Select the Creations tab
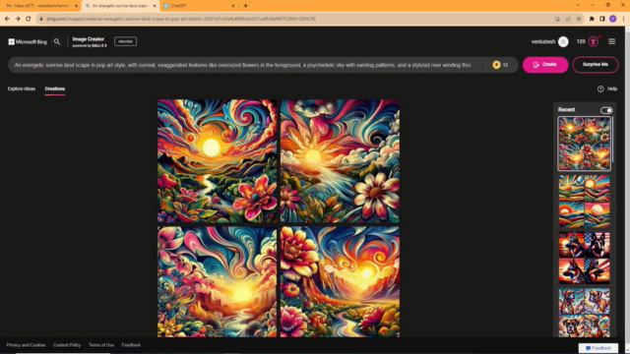Viewport: 630px width, 354px height. pyautogui.click(x=55, y=88)
